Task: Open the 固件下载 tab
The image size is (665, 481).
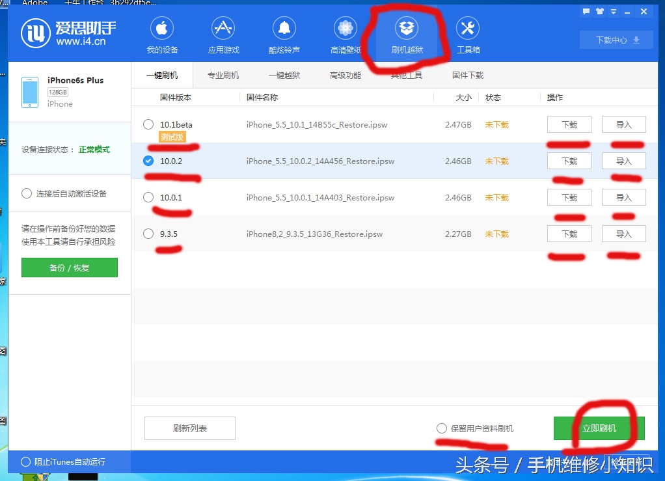Action: (x=467, y=75)
